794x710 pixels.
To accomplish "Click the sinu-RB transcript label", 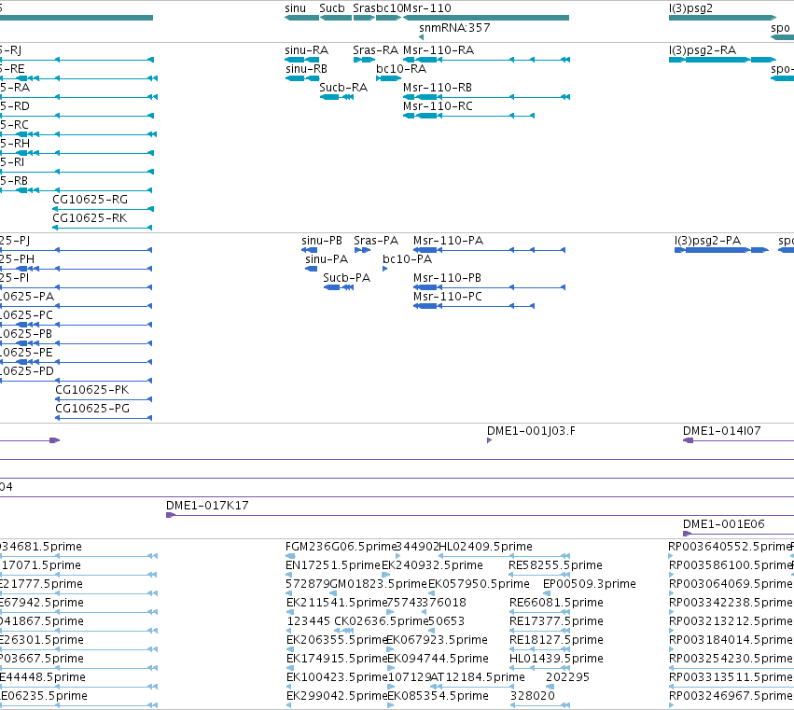I will (306, 69).
